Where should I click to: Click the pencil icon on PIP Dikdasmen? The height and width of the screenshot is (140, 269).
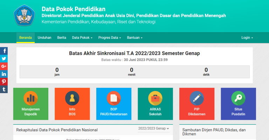[x=197, y=98]
